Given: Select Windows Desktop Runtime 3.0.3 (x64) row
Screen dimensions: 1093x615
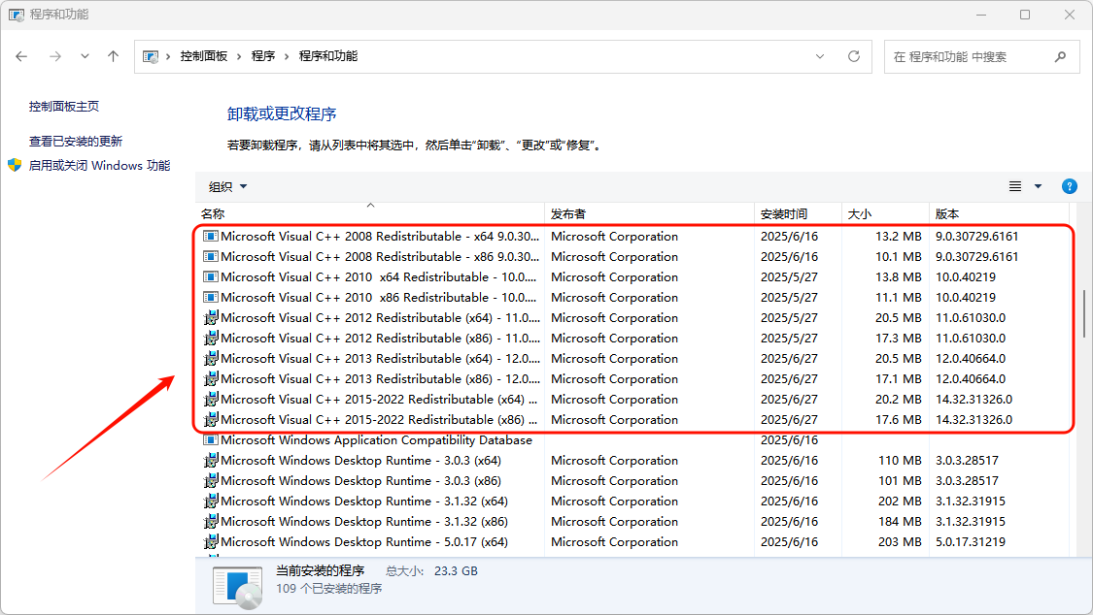Looking at the screenshot, I should [634, 461].
